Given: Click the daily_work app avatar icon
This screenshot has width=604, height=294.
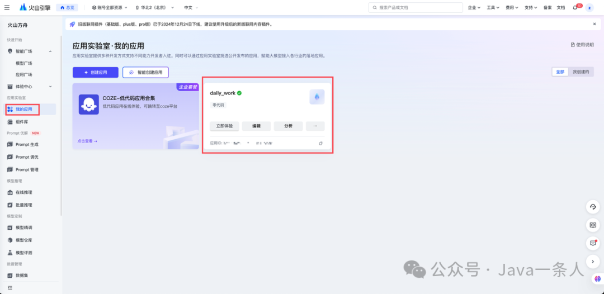Looking at the screenshot, I should coord(317,97).
